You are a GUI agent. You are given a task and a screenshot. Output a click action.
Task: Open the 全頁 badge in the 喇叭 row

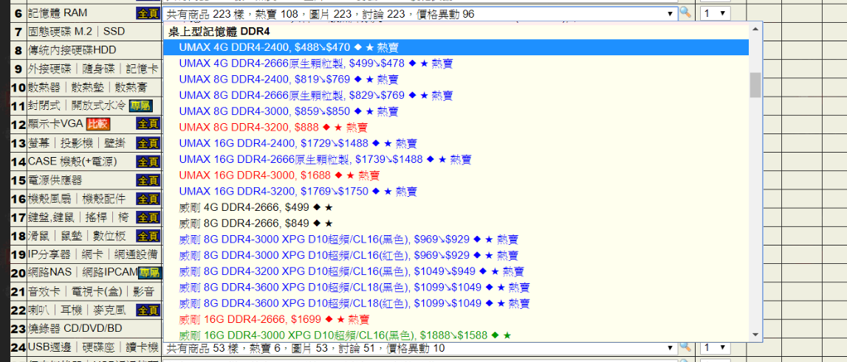click(x=148, y=310)
